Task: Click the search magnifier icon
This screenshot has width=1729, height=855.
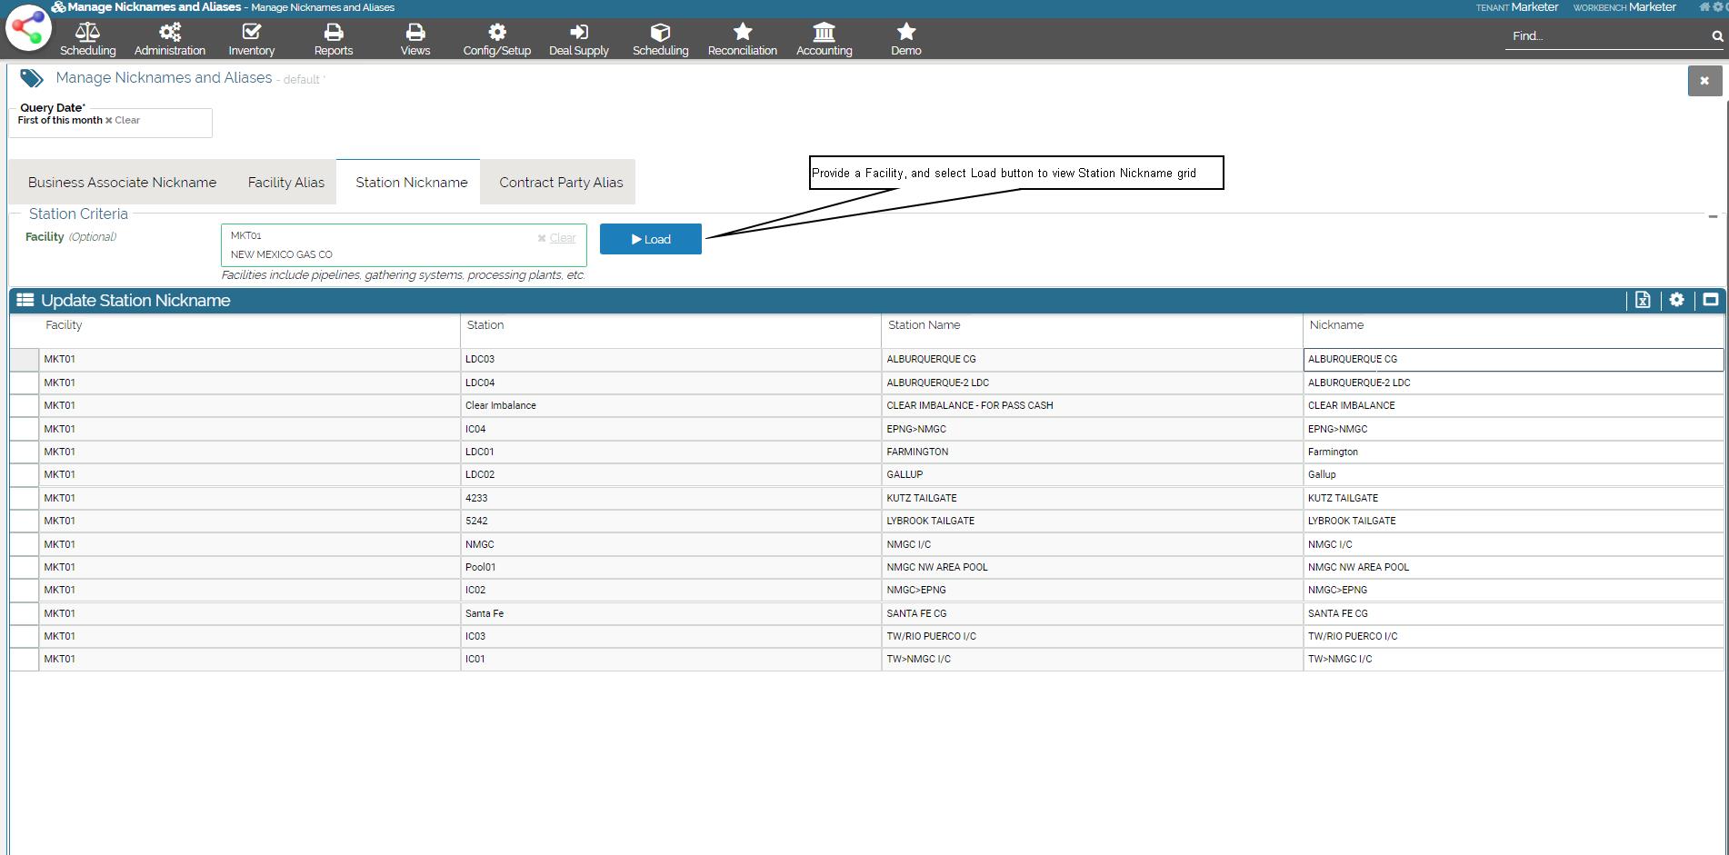Action: click(1717, 36)
